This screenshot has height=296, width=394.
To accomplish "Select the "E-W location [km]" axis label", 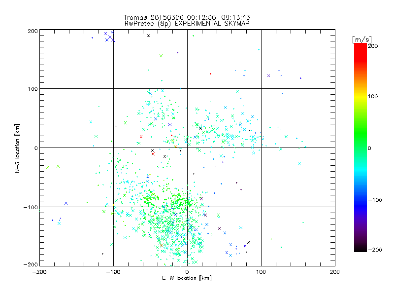I will coord(187,278).
